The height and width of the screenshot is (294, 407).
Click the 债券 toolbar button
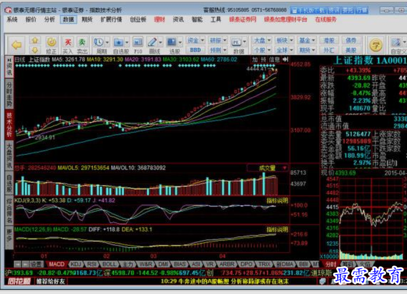[x=351, y=40]
